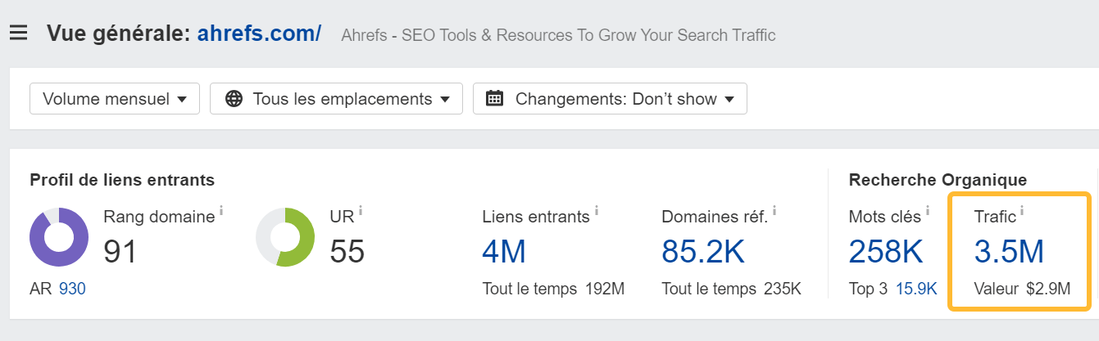The height and width of the screenshot is (341, 1099).
Task: Click Tout le temps 235K text
Action: click(731, 289)
